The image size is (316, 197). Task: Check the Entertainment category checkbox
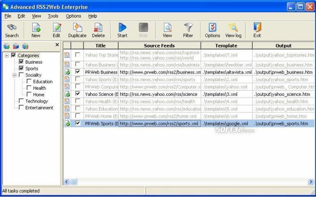click(21, 107)
